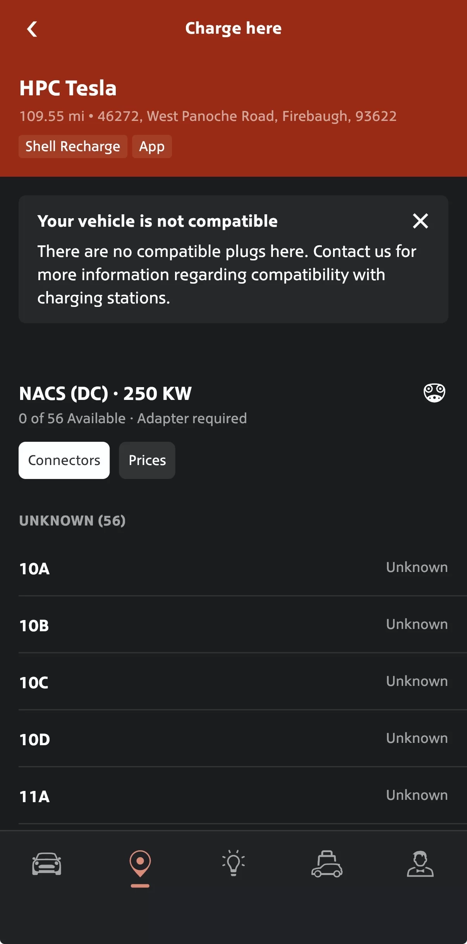This screenshot has width=467, height=944.
Task: Select connector 10D row
Action: [233, 739]
